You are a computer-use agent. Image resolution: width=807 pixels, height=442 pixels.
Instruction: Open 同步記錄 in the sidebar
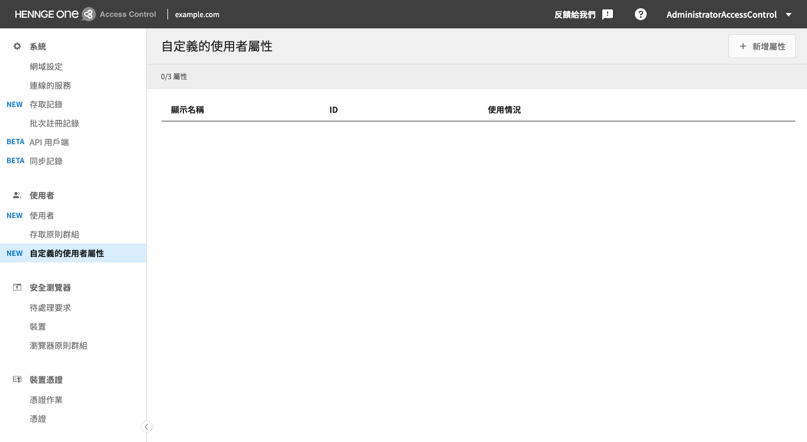point(46,161)
